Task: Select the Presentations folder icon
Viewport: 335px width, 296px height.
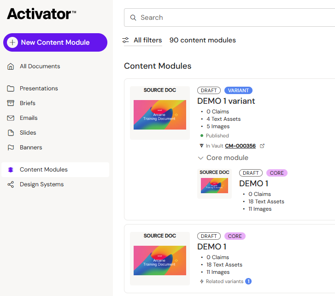Action: (11, 89)
